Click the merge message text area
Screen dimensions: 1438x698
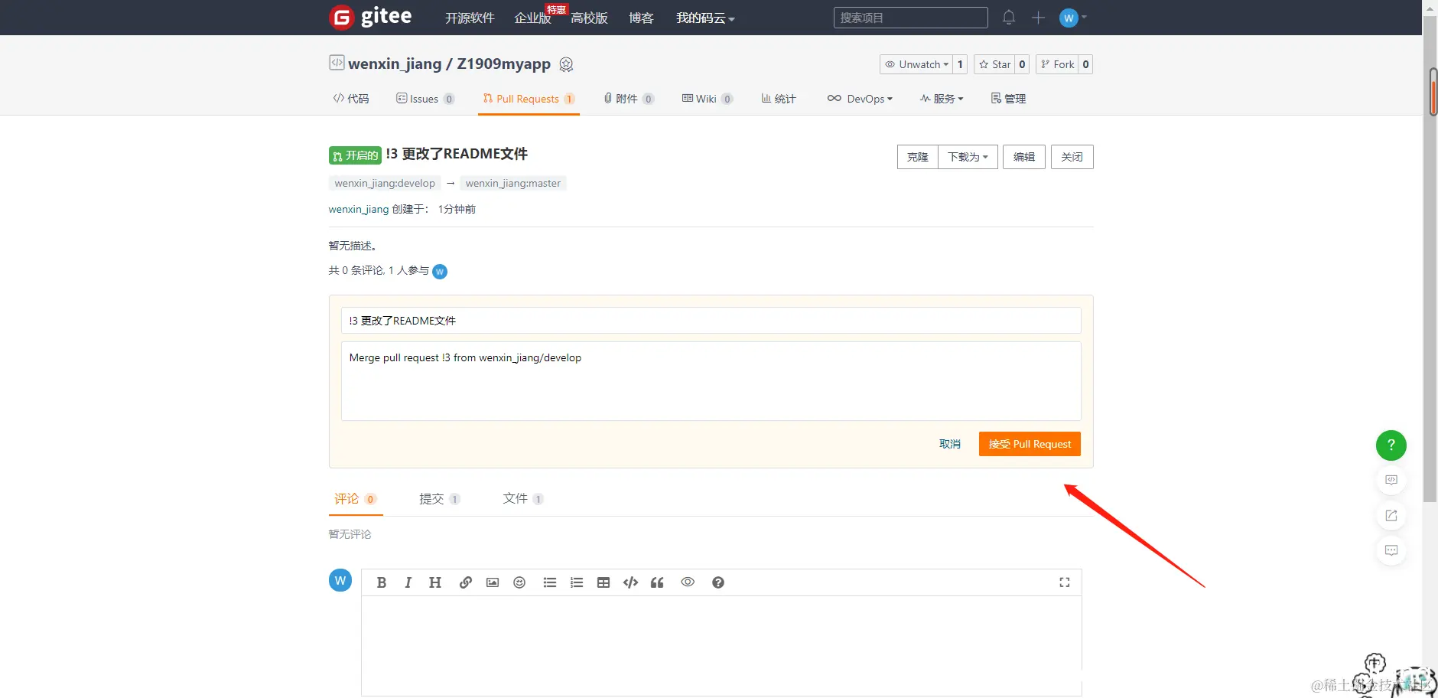[x=711, y=381]
